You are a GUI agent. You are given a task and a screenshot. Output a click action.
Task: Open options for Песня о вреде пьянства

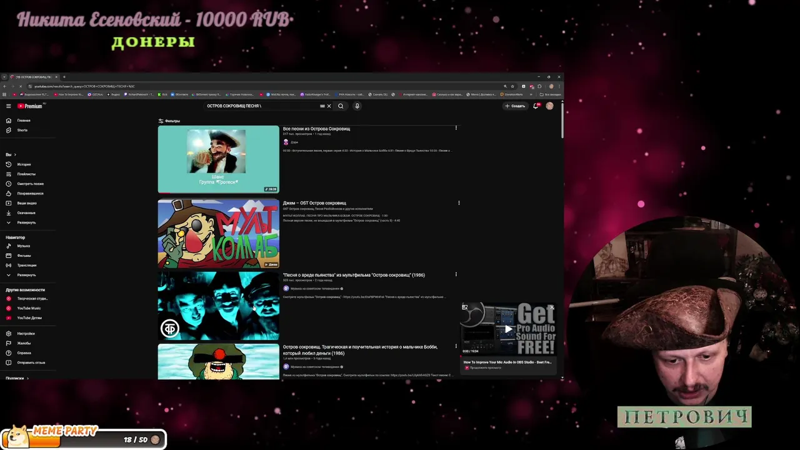[456, 274]
